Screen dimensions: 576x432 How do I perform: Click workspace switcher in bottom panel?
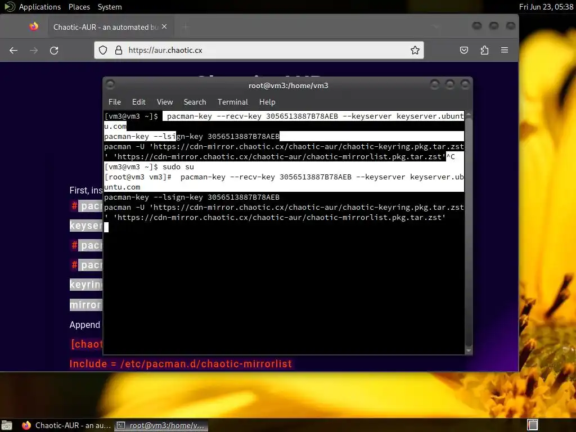(x=532, y=425)
